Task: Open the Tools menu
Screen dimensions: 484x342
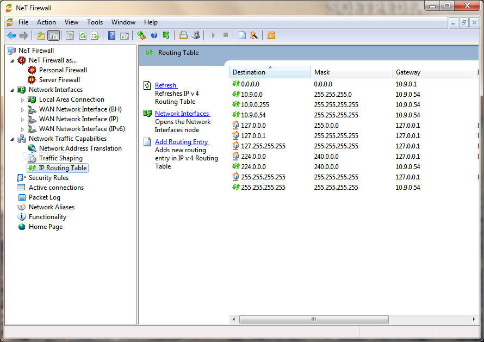Action: click(x=95, y=22)
